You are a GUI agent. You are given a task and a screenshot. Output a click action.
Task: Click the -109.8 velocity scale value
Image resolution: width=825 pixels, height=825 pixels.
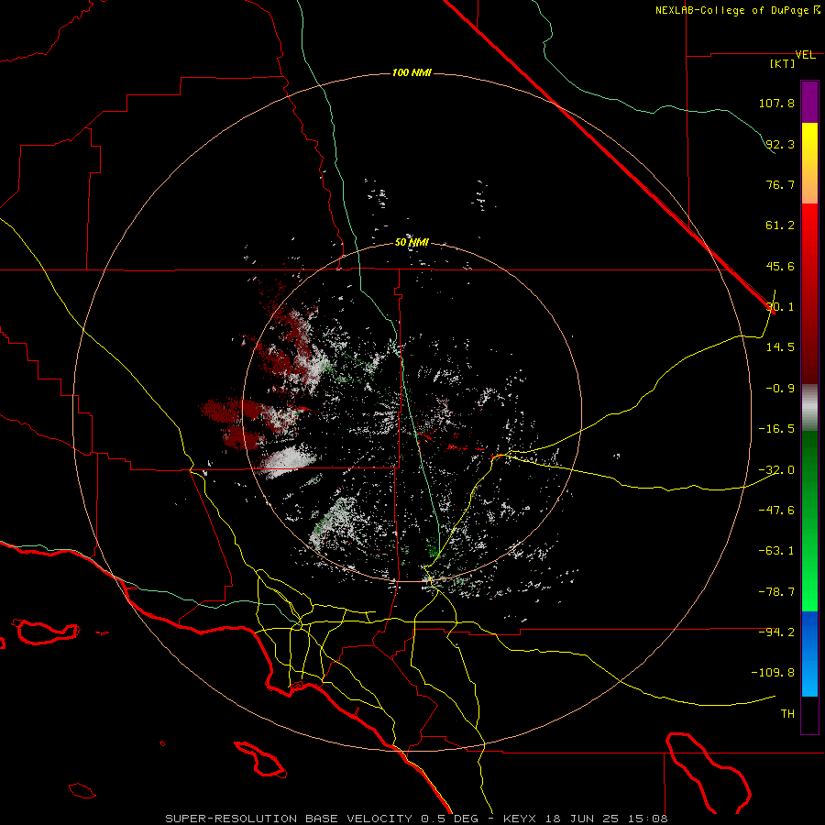(774, 673)
